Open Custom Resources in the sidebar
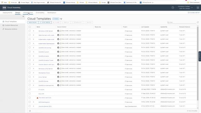The image size is (201, 113). pos(11,25)
